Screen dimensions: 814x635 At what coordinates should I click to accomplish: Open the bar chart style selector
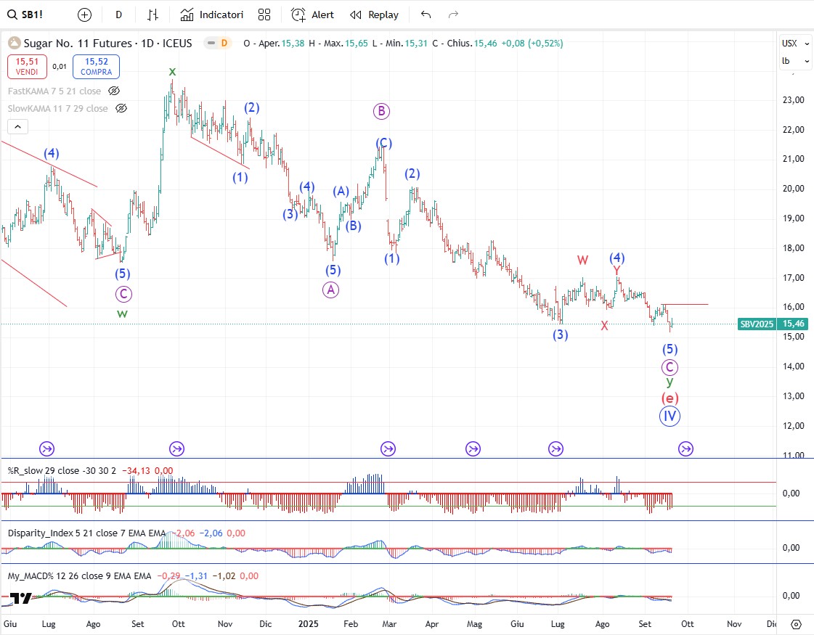(152, 15)
